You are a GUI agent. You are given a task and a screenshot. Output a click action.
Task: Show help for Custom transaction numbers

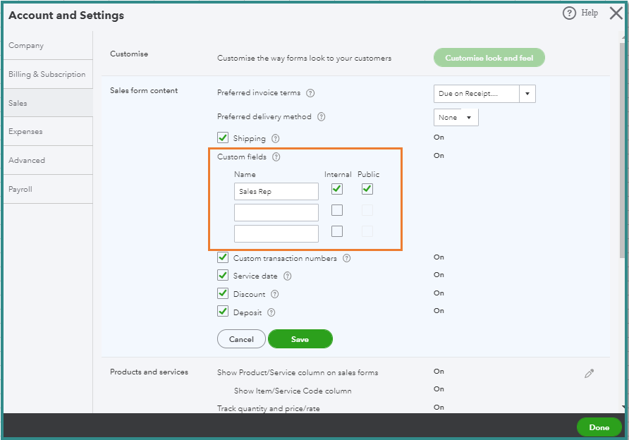pos(347,259)
